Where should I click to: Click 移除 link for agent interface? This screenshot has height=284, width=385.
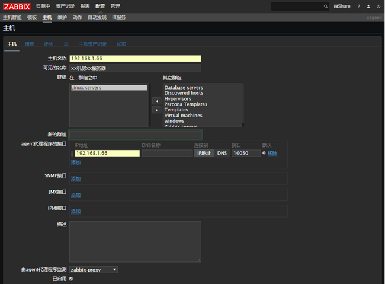point(272,153)
